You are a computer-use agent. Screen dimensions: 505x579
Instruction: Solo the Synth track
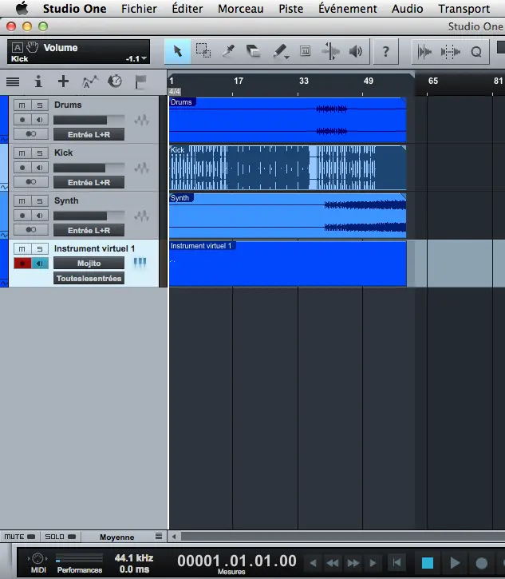click(39, 201)
